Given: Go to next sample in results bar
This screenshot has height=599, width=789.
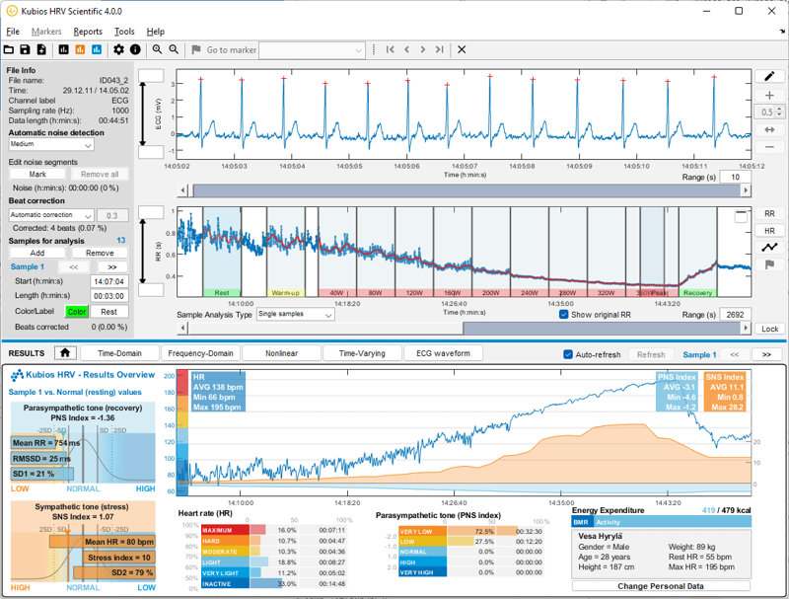Looking at the screenshot, I should [766, 354].
